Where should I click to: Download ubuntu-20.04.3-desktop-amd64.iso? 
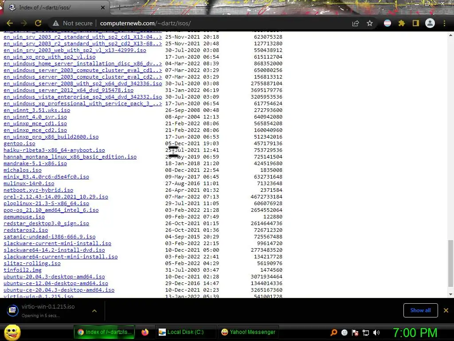click(54, 277)
